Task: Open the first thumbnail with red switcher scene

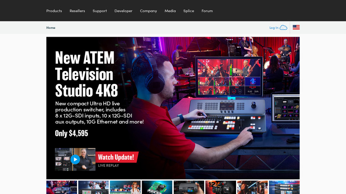Action: [61, 187]
